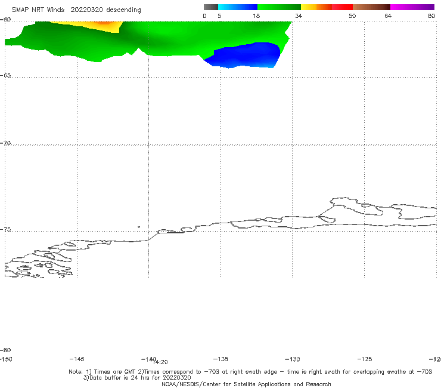441x388 pixels.
Task: Click the -65 latitude axis label
Action: pos(5,76)
